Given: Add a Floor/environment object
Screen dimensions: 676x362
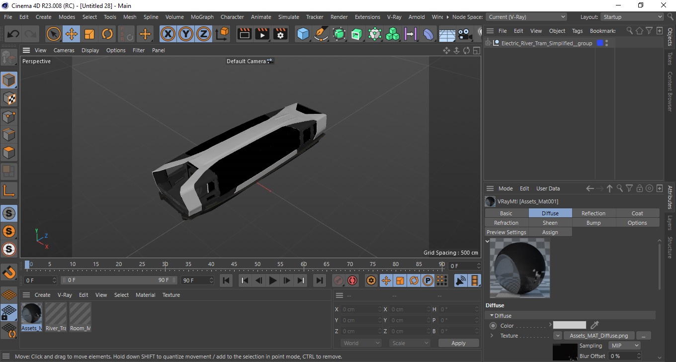Looking at the screenshot, I should click(x=446, y=34).
